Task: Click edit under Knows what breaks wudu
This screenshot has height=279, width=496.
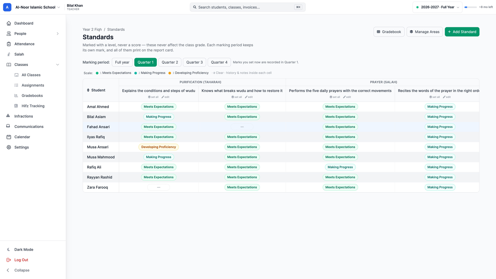Action: point(249,97)
